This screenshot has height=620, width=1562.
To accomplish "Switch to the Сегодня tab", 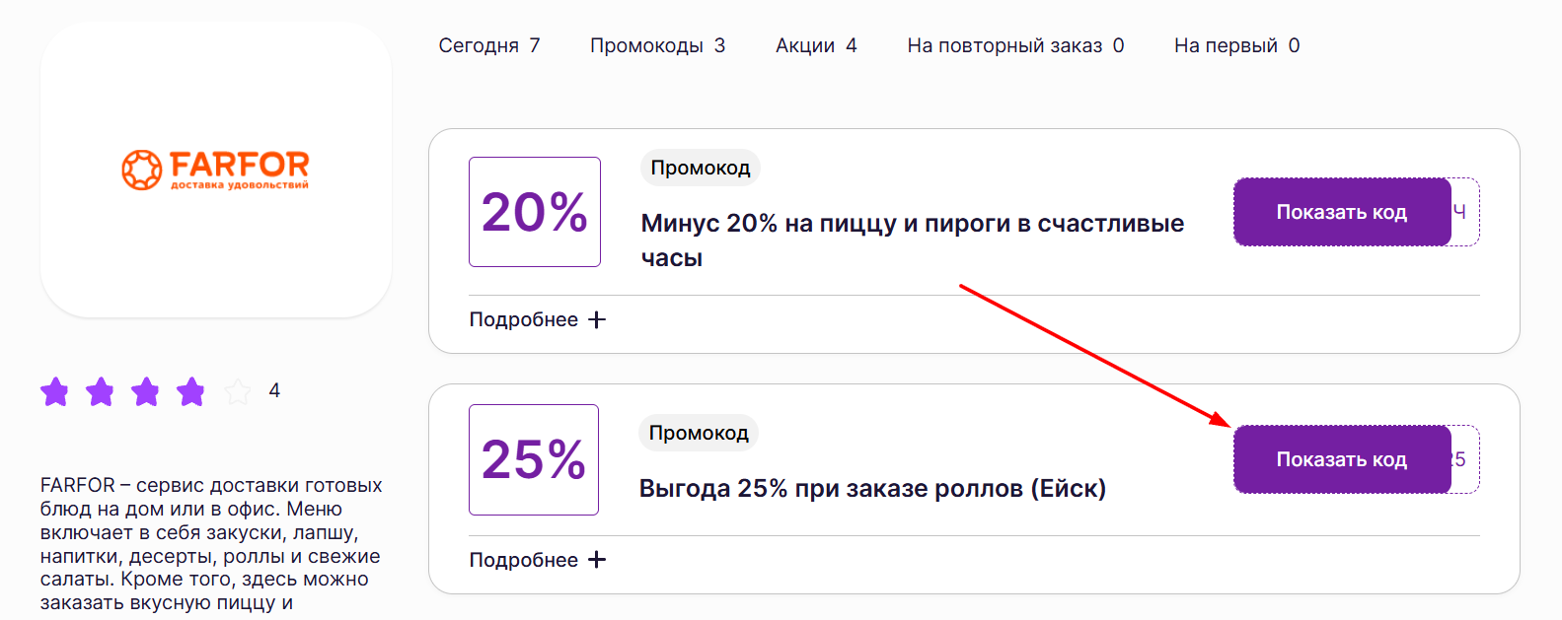I will [x=488, y=45].
